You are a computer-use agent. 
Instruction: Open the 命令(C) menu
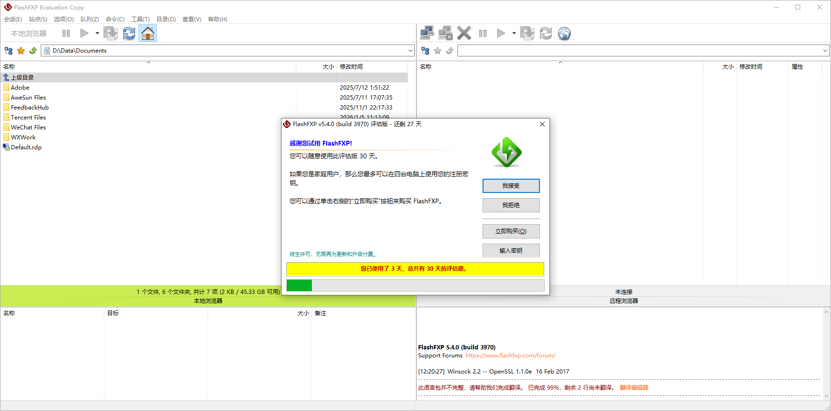pyautogui.click(x=115, y=19)
